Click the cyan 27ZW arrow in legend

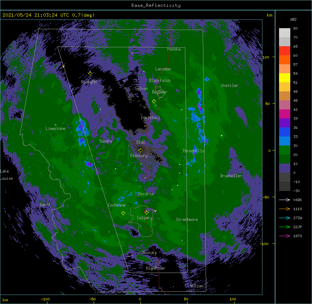pos(284,218)
